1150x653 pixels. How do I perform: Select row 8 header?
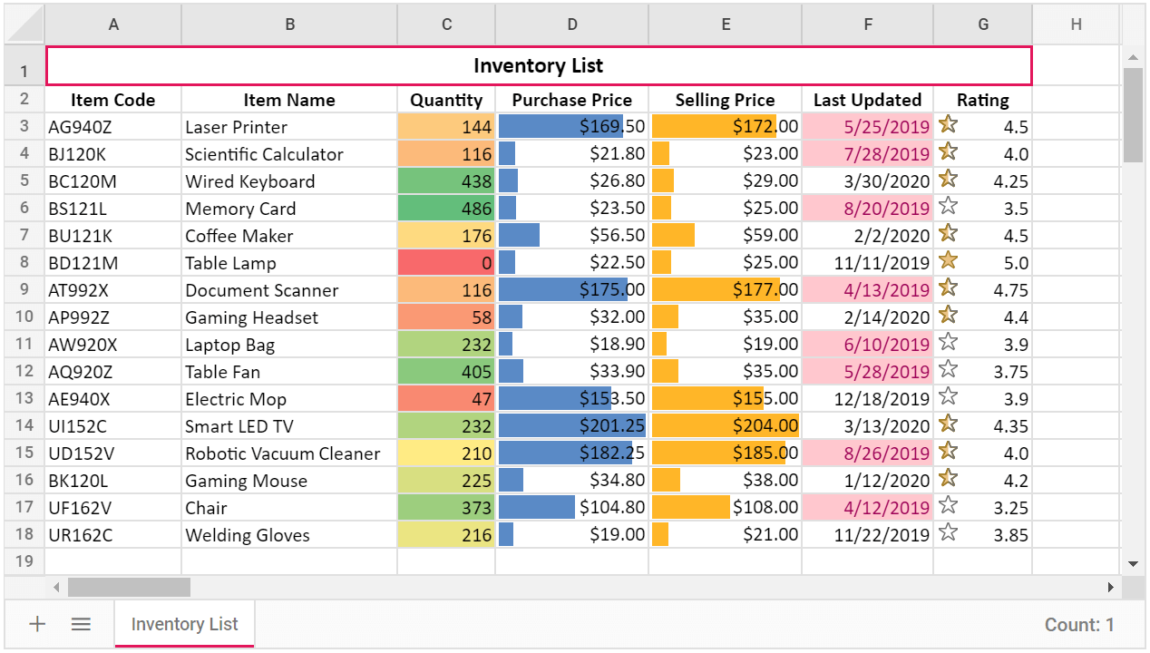click(24, 262)
